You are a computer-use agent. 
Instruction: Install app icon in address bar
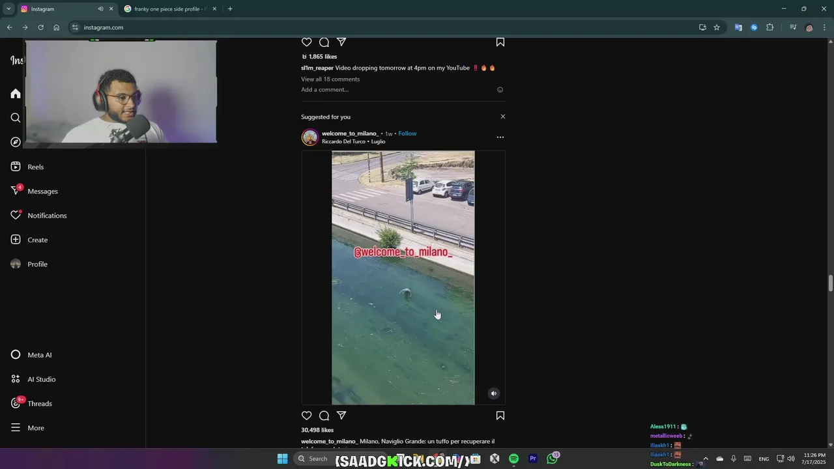pos(702,27)
